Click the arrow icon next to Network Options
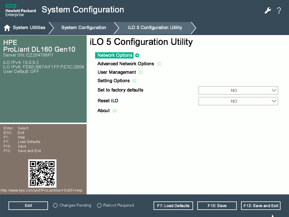289x217 pixels. coord(137,55)
